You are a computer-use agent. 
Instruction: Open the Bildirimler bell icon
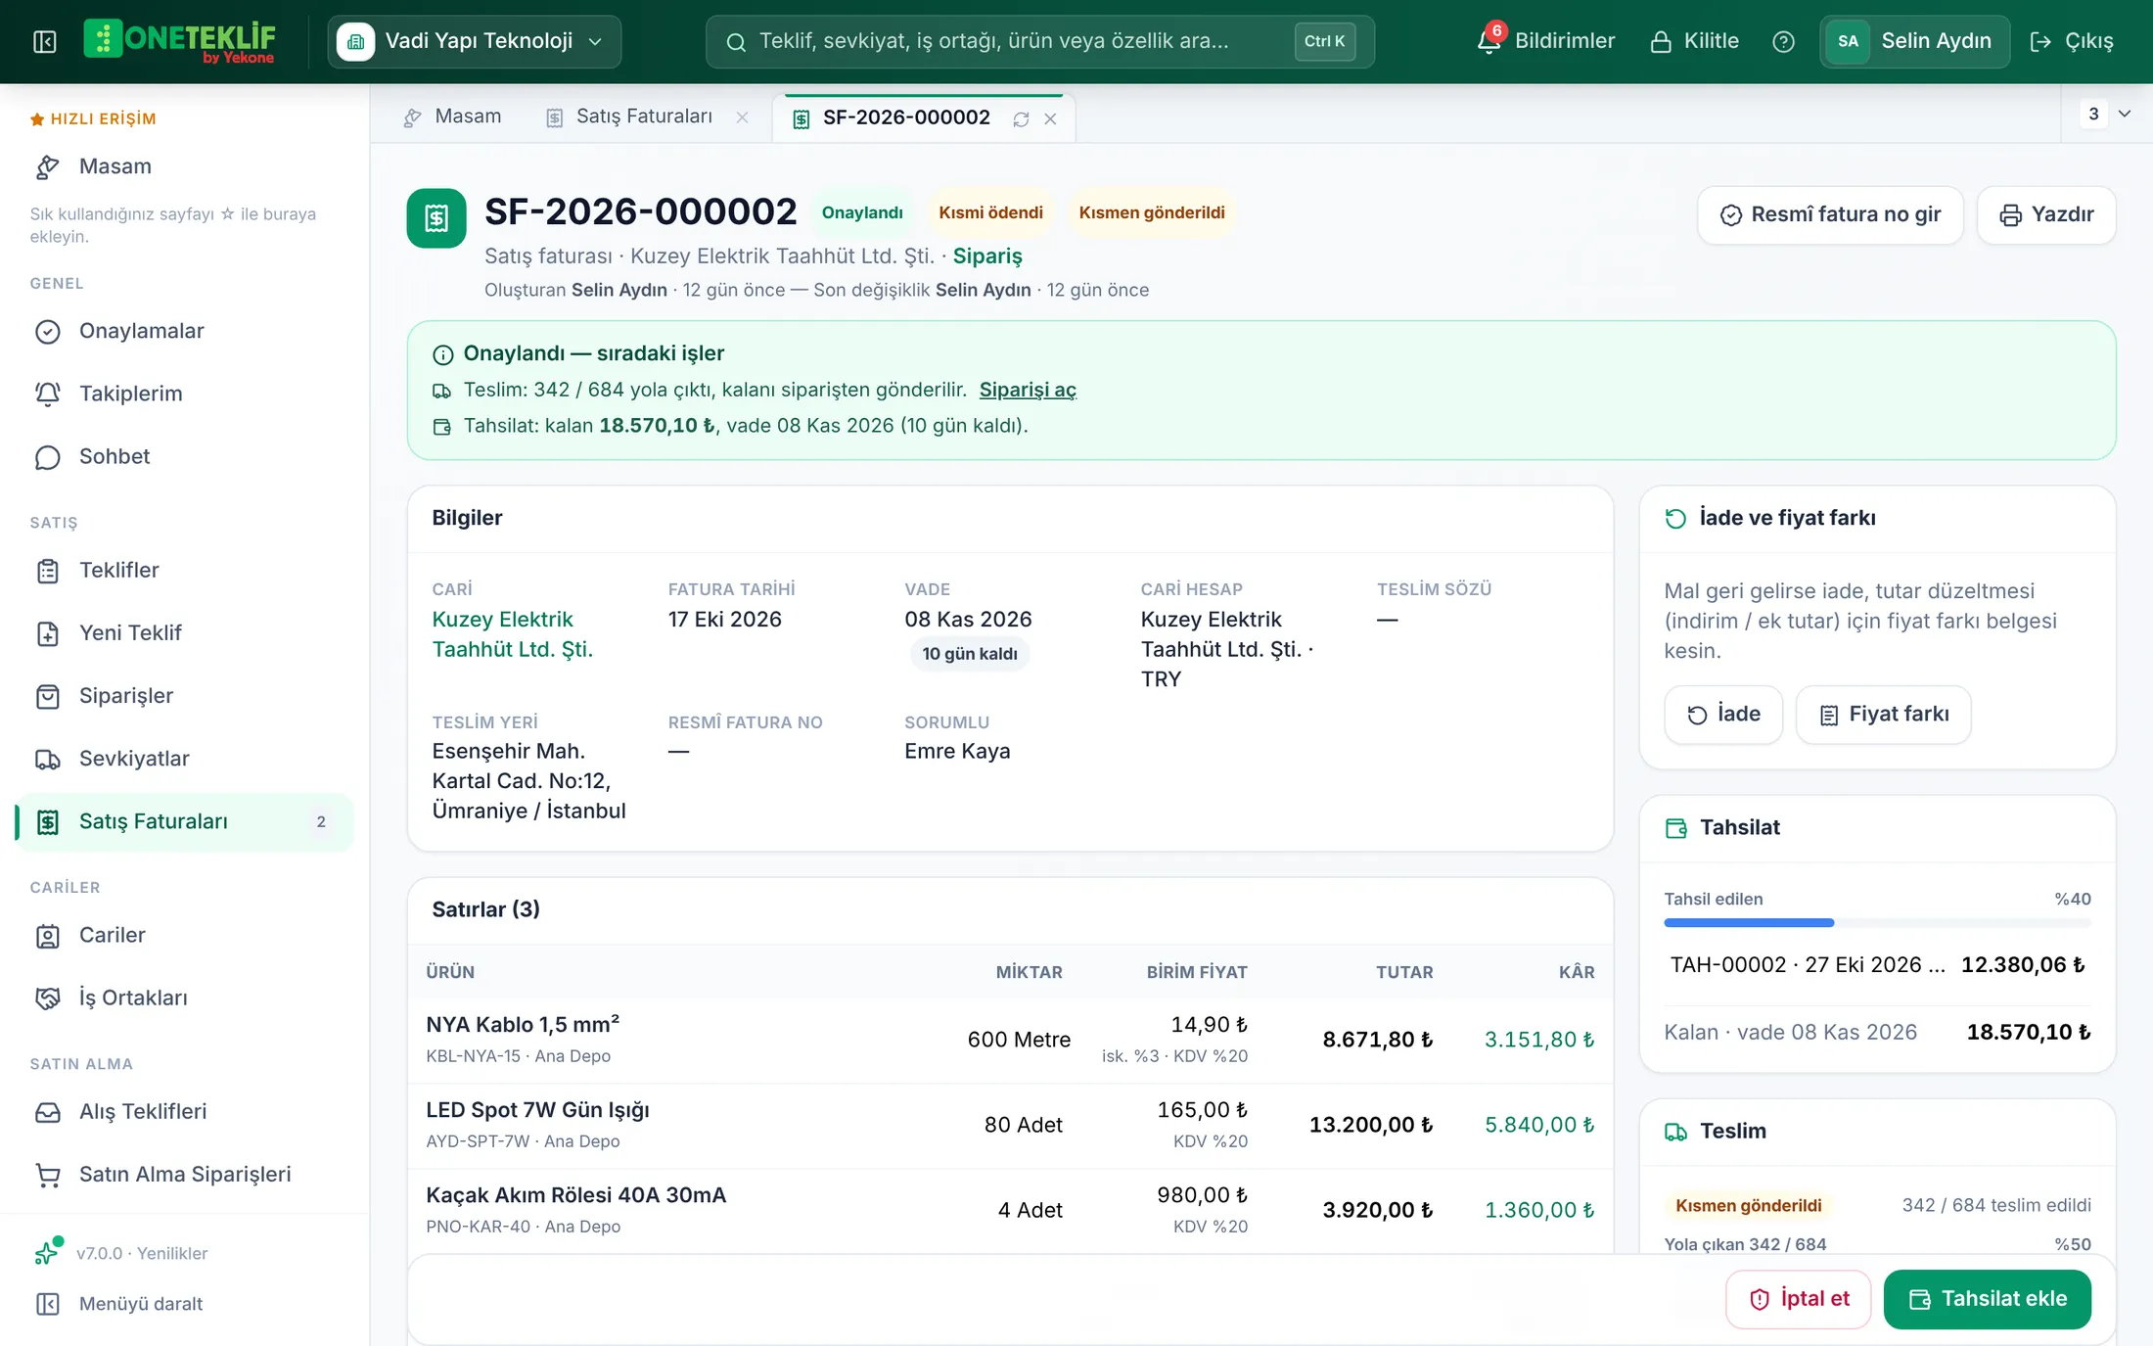[1489, 41]
